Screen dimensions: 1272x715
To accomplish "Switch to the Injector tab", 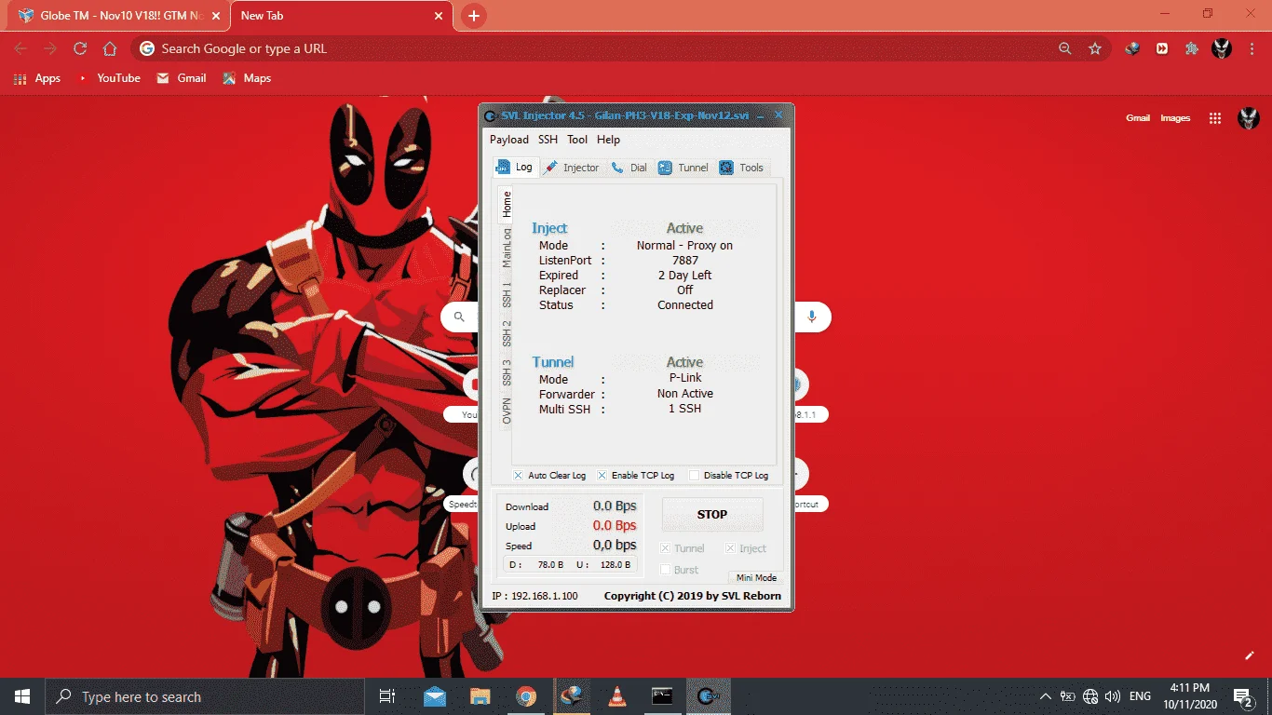I will [572, 168].
